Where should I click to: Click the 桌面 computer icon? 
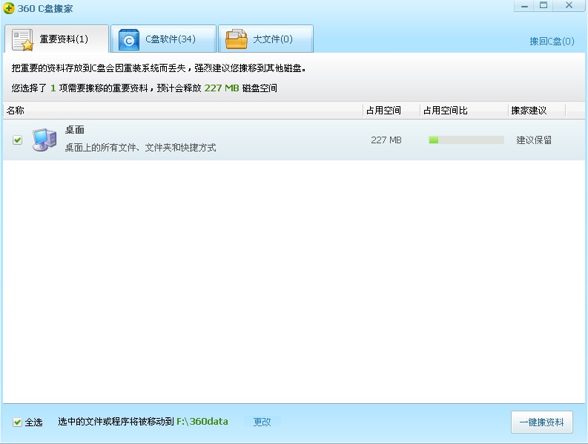pos(44,140)
